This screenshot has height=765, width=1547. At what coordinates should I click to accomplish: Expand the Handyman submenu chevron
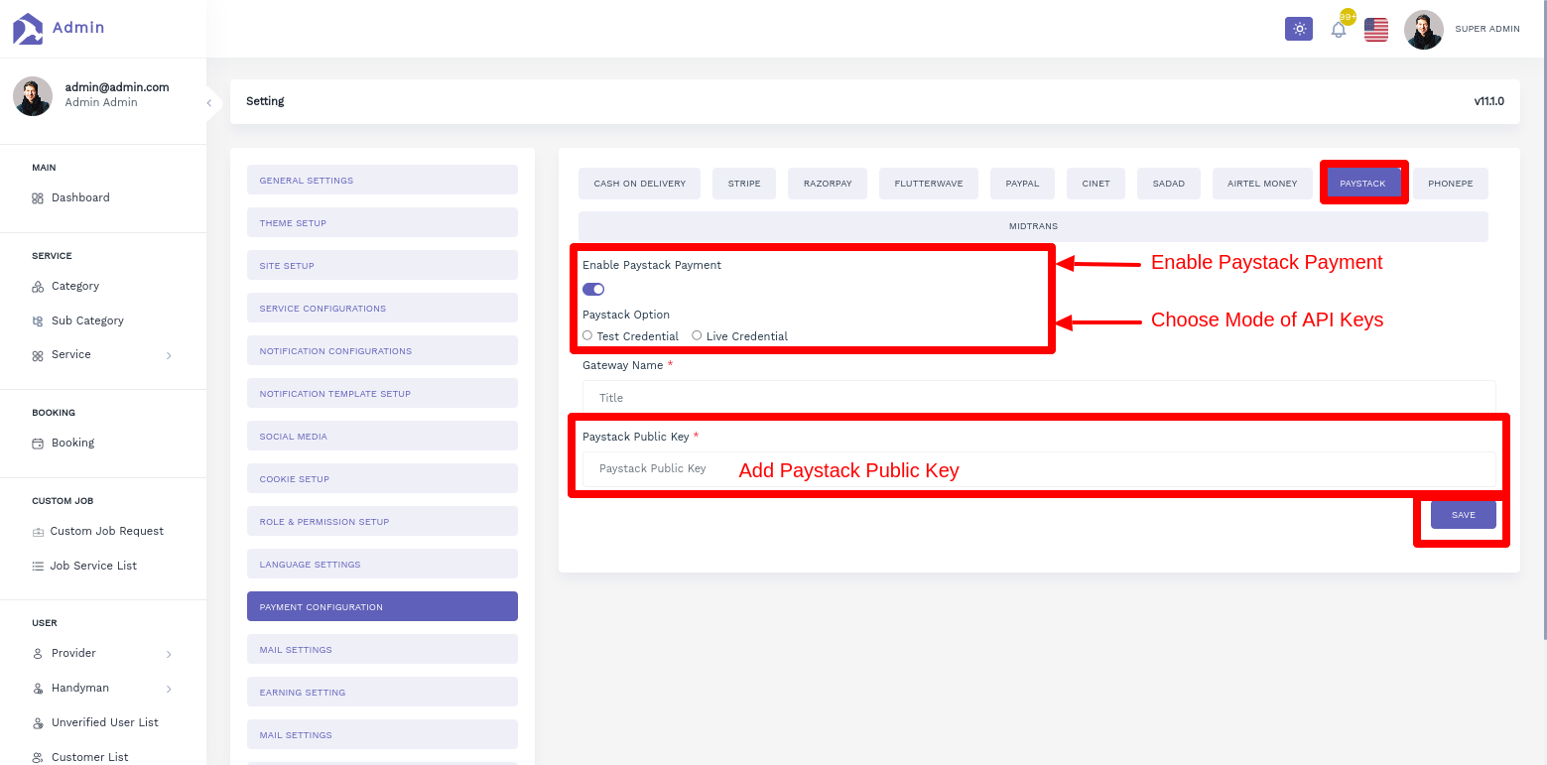[x=169, y=689]
